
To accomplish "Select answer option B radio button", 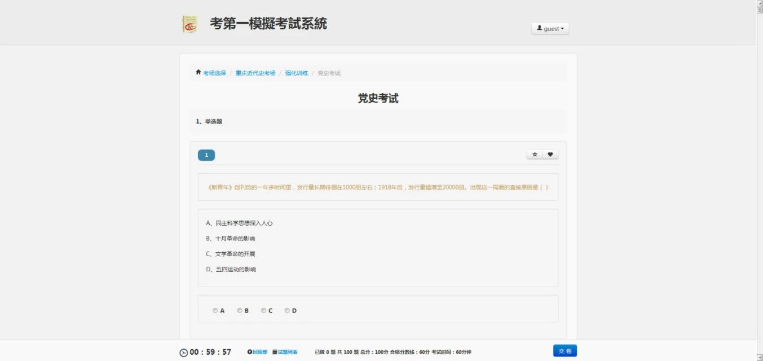I will [240, 310].
